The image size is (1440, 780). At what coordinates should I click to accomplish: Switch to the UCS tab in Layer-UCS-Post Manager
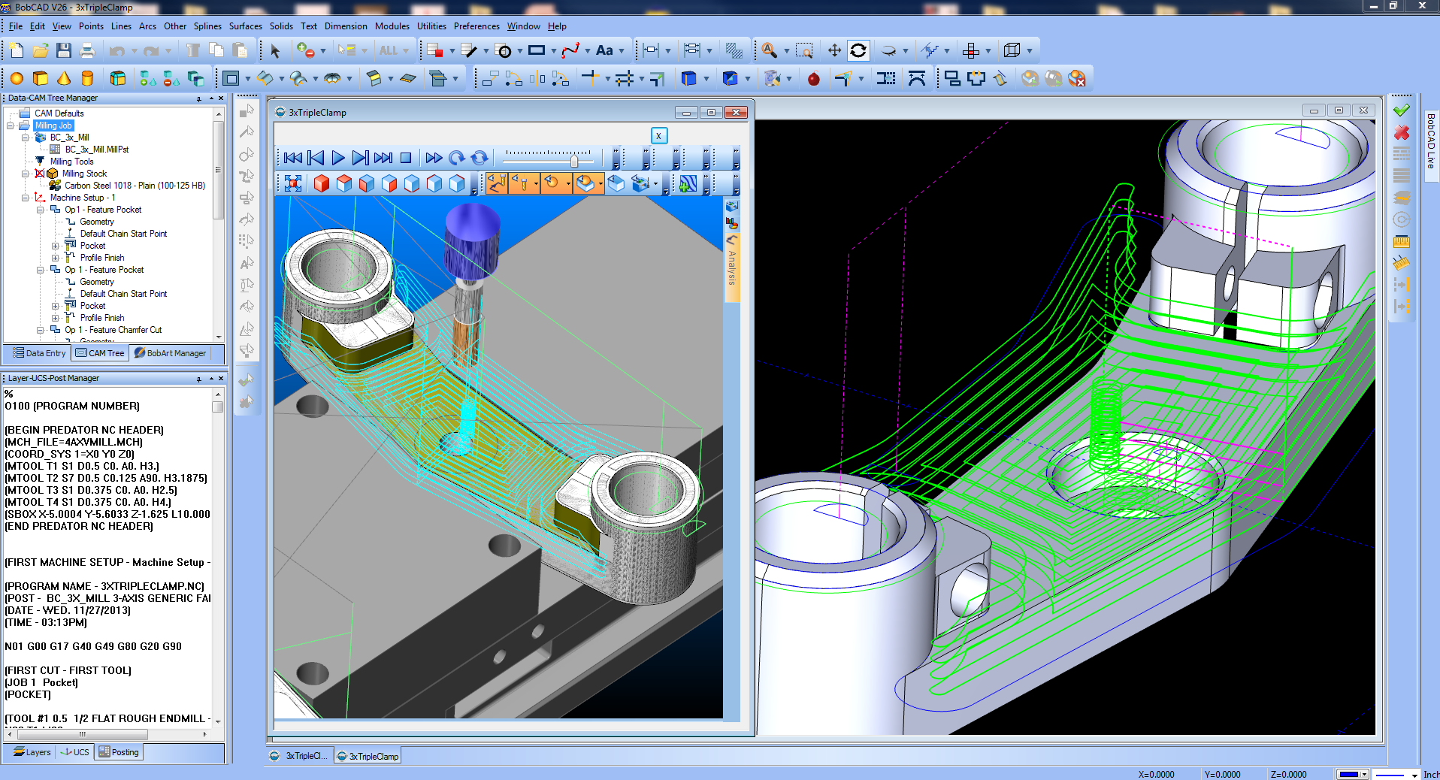[x=75, y=752]
